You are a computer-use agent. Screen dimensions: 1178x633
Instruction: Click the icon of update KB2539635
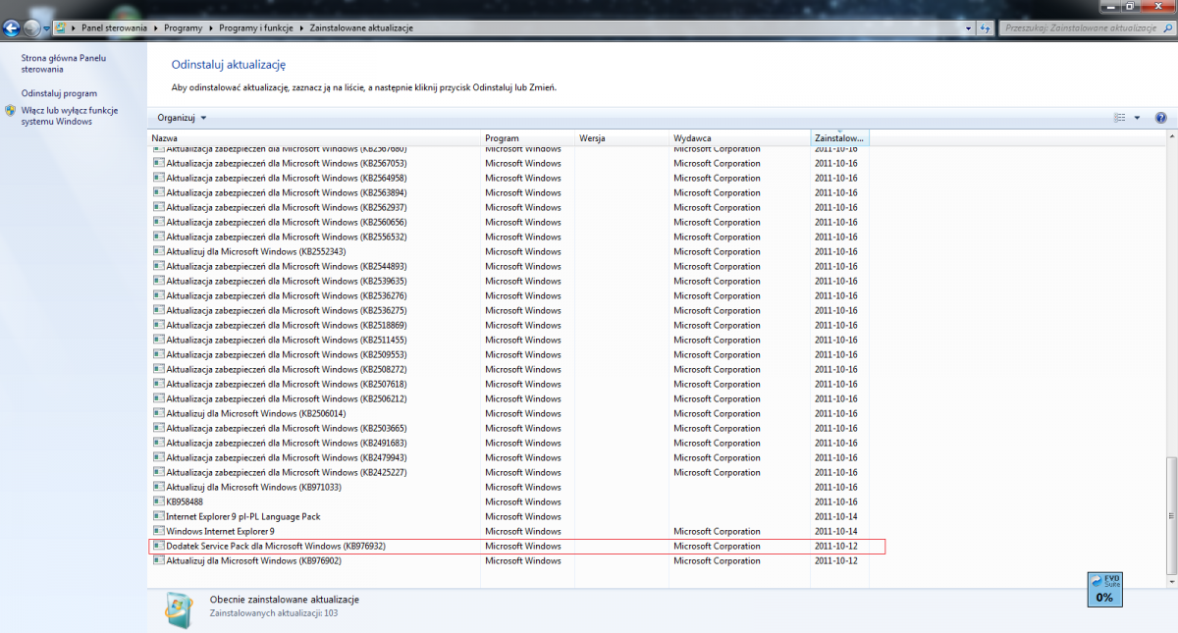pos(158,281)
